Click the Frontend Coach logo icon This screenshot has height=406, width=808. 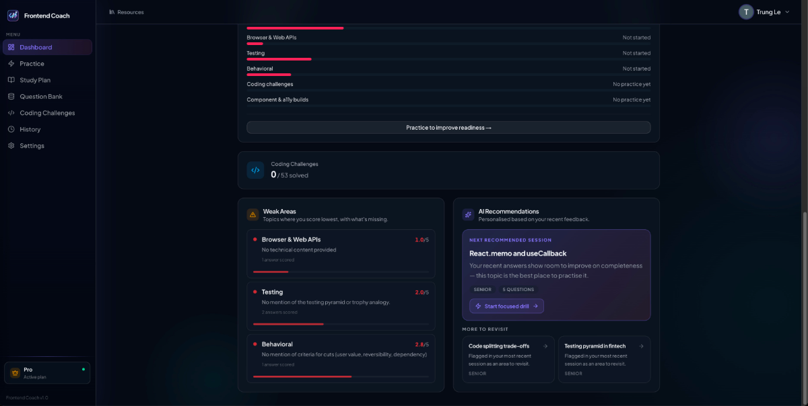[x=13, y=15]
